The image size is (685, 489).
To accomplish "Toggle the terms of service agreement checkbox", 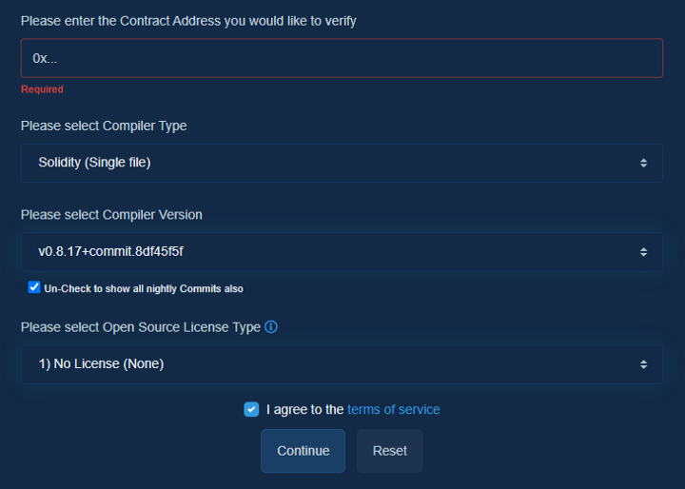I will (251, 409).
